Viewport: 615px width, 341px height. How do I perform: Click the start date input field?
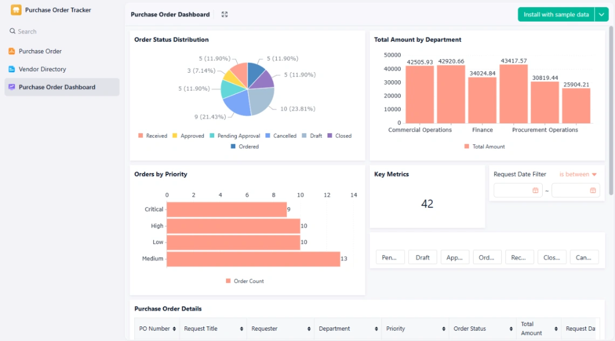pos(518,190)
